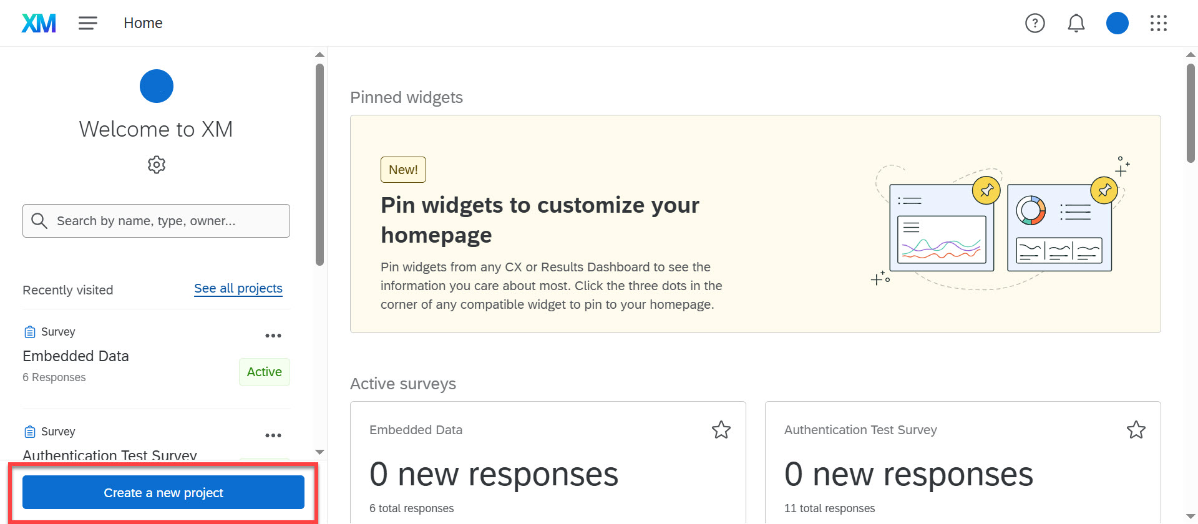Click the Survey icon next to Embedded Data
The height and width of the screenshot is (524, 1198).
pyautogui.click(x=28, y=331)
